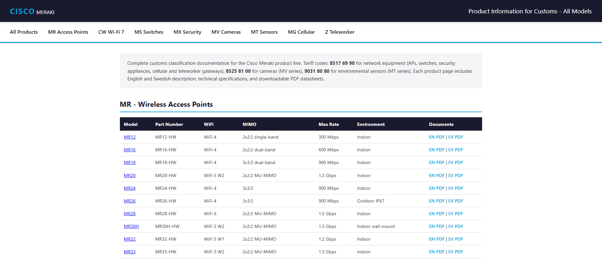Open the MR16 model link

[130, 150]
